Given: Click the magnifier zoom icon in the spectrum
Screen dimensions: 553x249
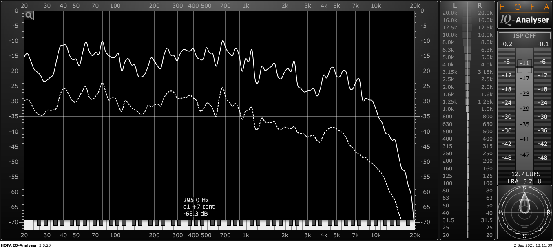Looking at the screenshot, I should [29, 15].
